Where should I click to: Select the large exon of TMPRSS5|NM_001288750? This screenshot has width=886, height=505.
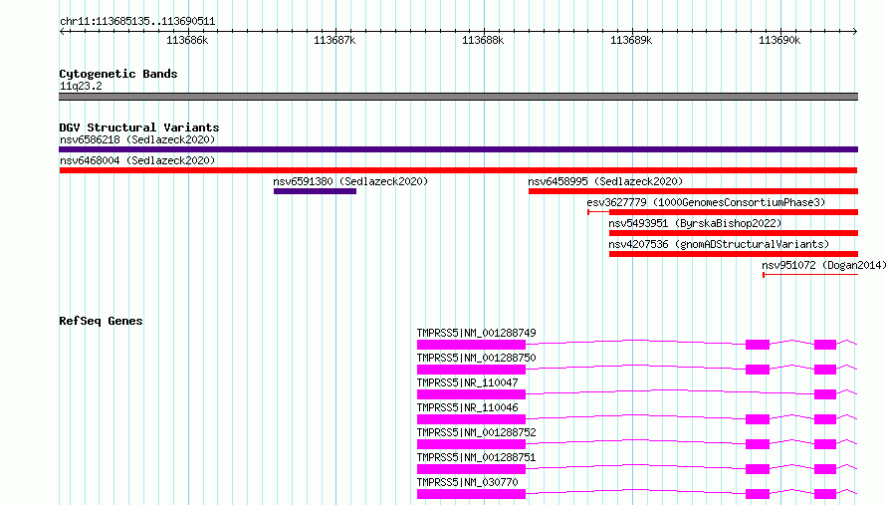471,370
